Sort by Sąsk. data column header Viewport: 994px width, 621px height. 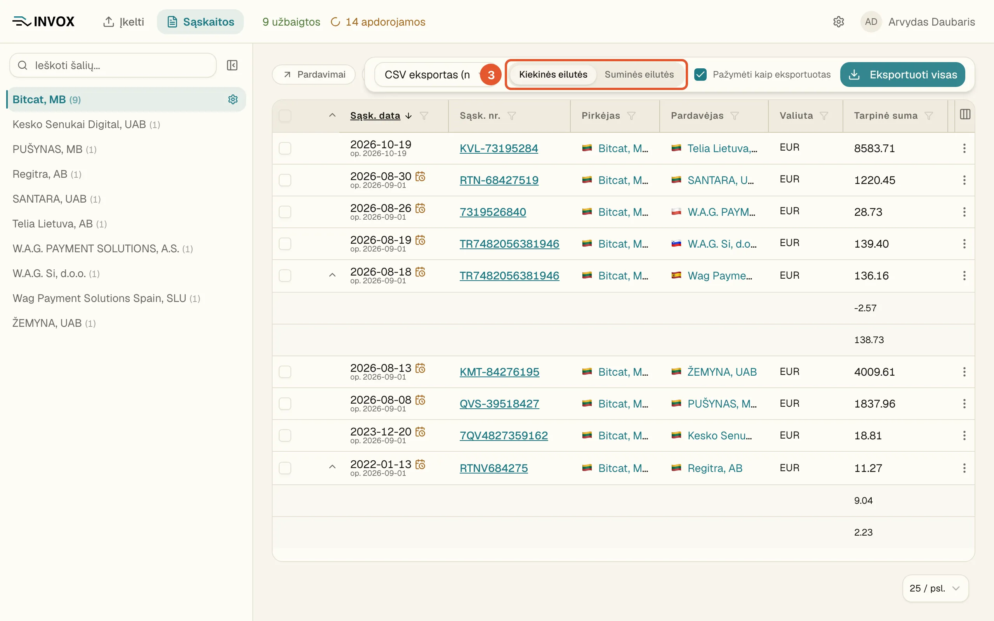[375, 116]
